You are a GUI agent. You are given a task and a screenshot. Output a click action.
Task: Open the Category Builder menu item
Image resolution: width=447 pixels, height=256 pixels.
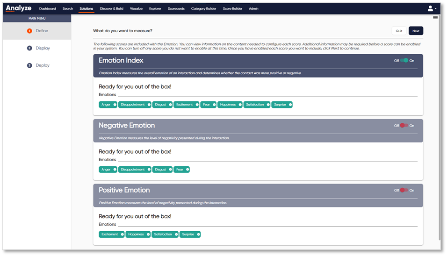(x=203, y=8)
